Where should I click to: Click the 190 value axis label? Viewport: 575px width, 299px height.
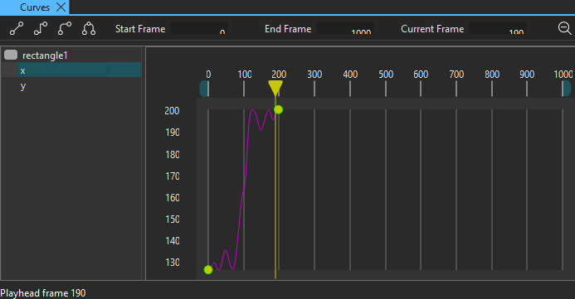click(x=173, y=133)
